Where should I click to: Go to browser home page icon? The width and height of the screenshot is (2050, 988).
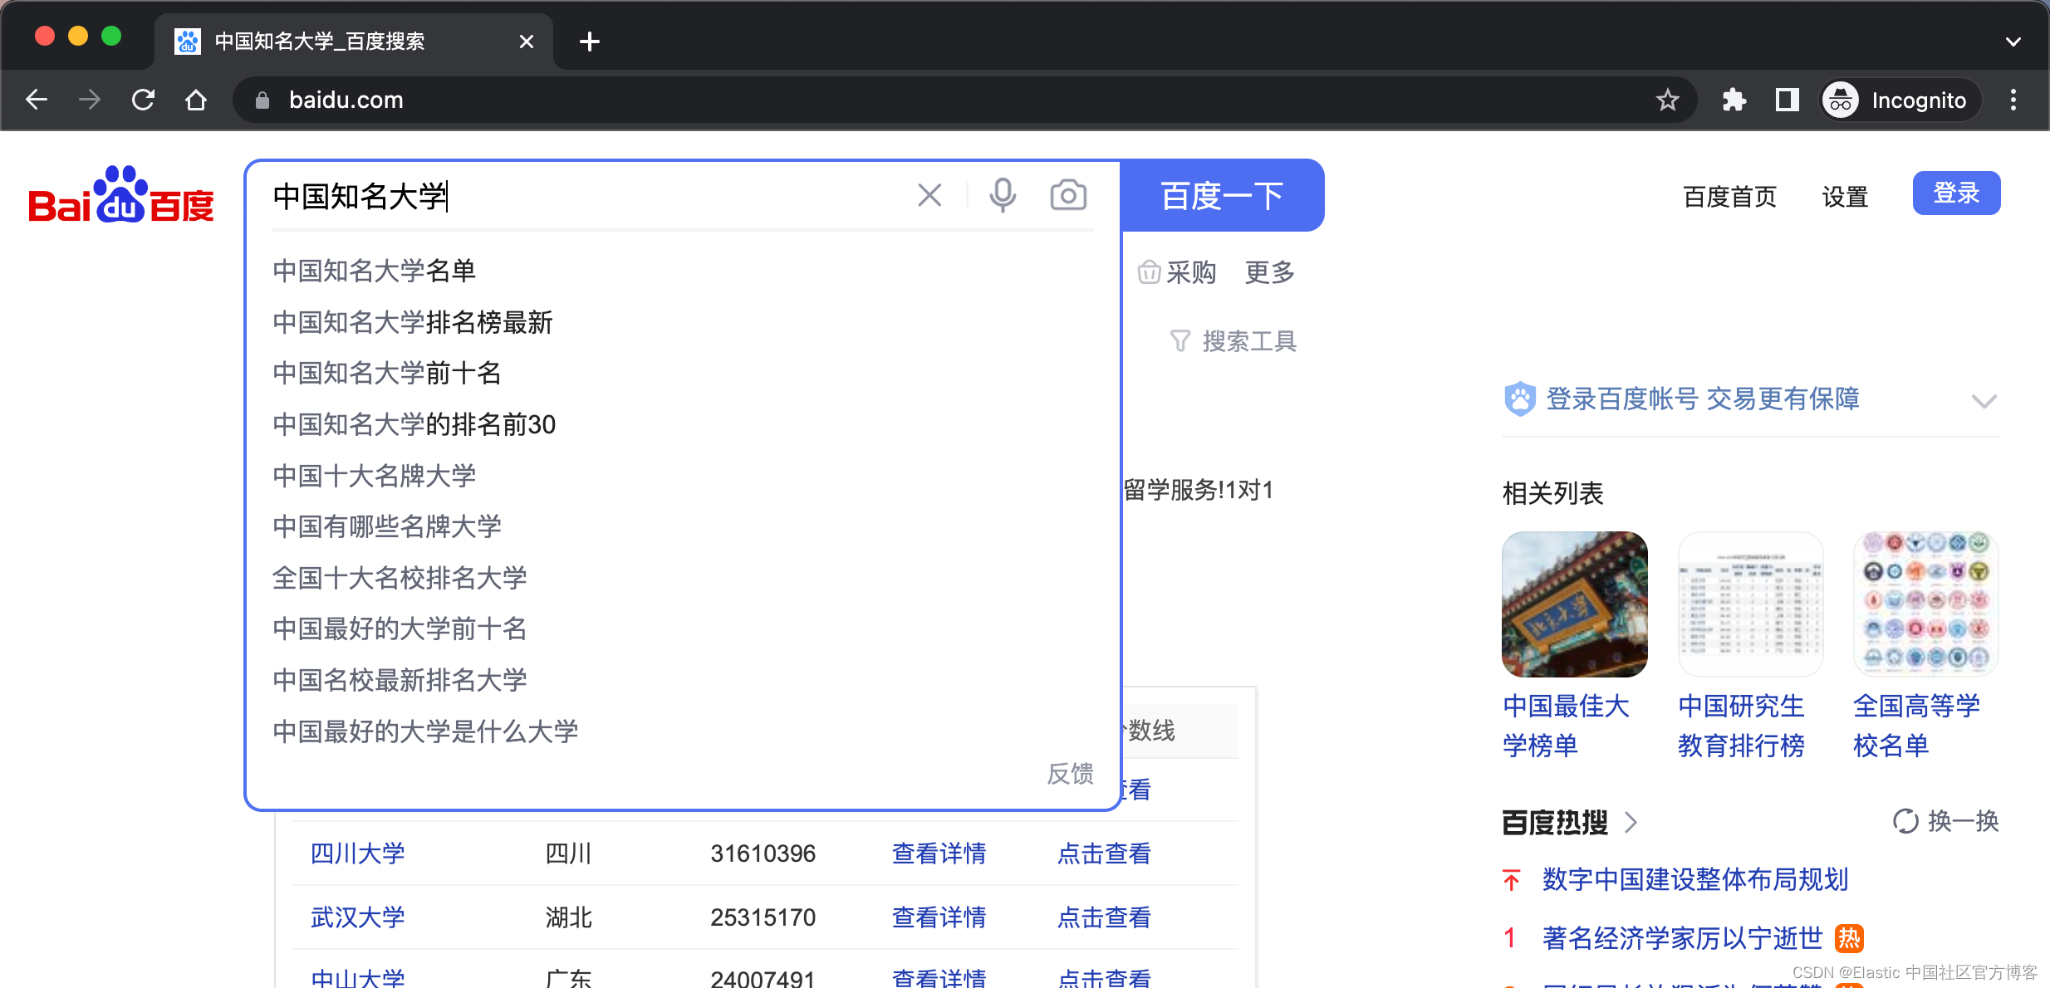[x=196, y=100]
